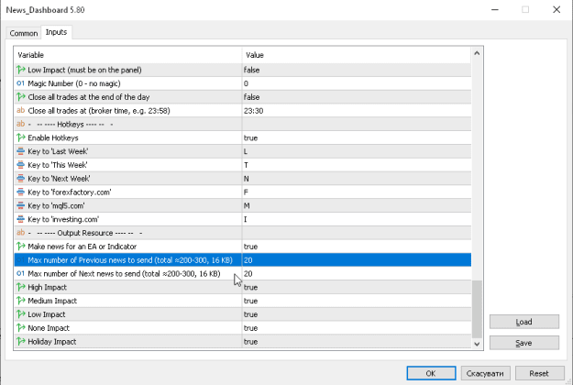Close the News_Dashboard dialog window
Screen dimensions: 573x385
pyautogui.click(x=556, y=9)
